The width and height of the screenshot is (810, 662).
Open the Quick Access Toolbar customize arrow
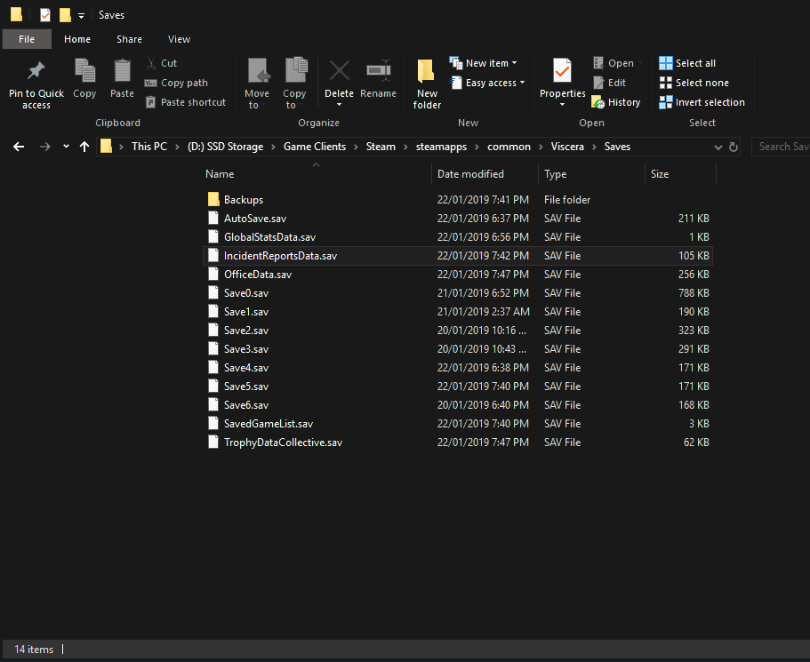pos(81,15)
